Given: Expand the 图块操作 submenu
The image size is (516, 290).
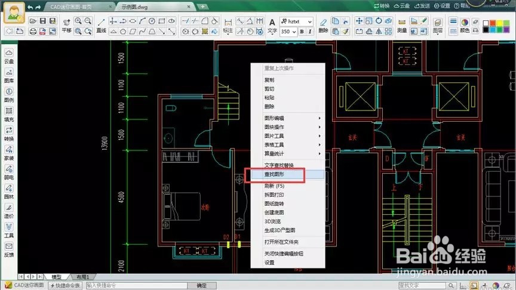Looking at the screenshot, I should (x=288, y=127).
